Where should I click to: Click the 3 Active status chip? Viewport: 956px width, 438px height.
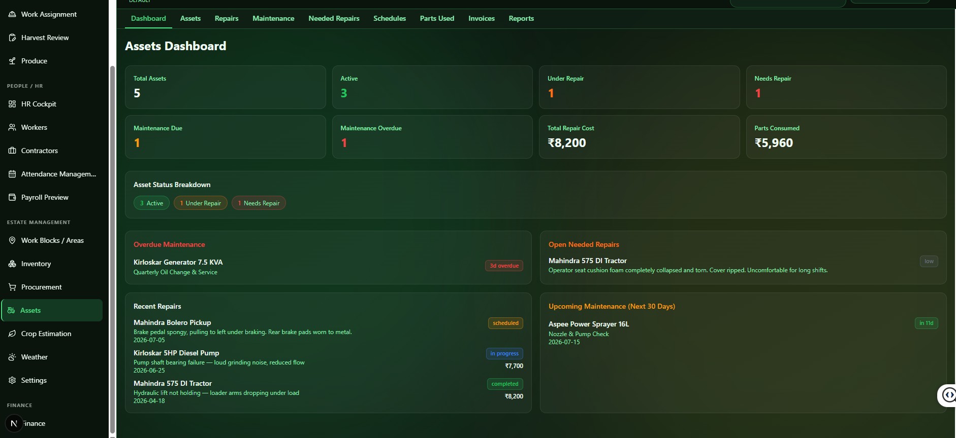tap(151, 203)
